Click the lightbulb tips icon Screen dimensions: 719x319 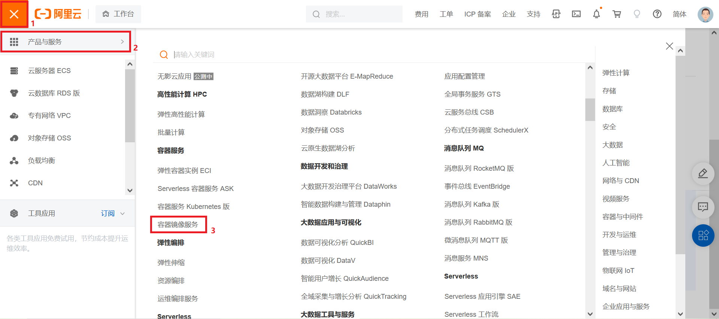pyautogui.click(x=637, y=14)
